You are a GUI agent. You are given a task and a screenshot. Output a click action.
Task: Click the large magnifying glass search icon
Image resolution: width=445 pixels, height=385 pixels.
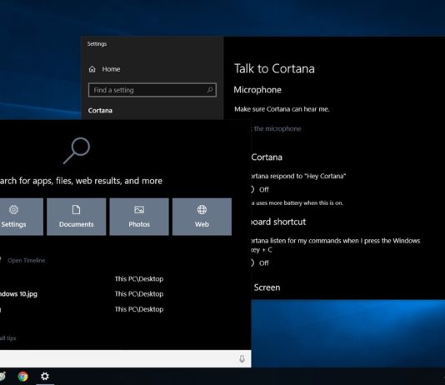coord(77,151)
